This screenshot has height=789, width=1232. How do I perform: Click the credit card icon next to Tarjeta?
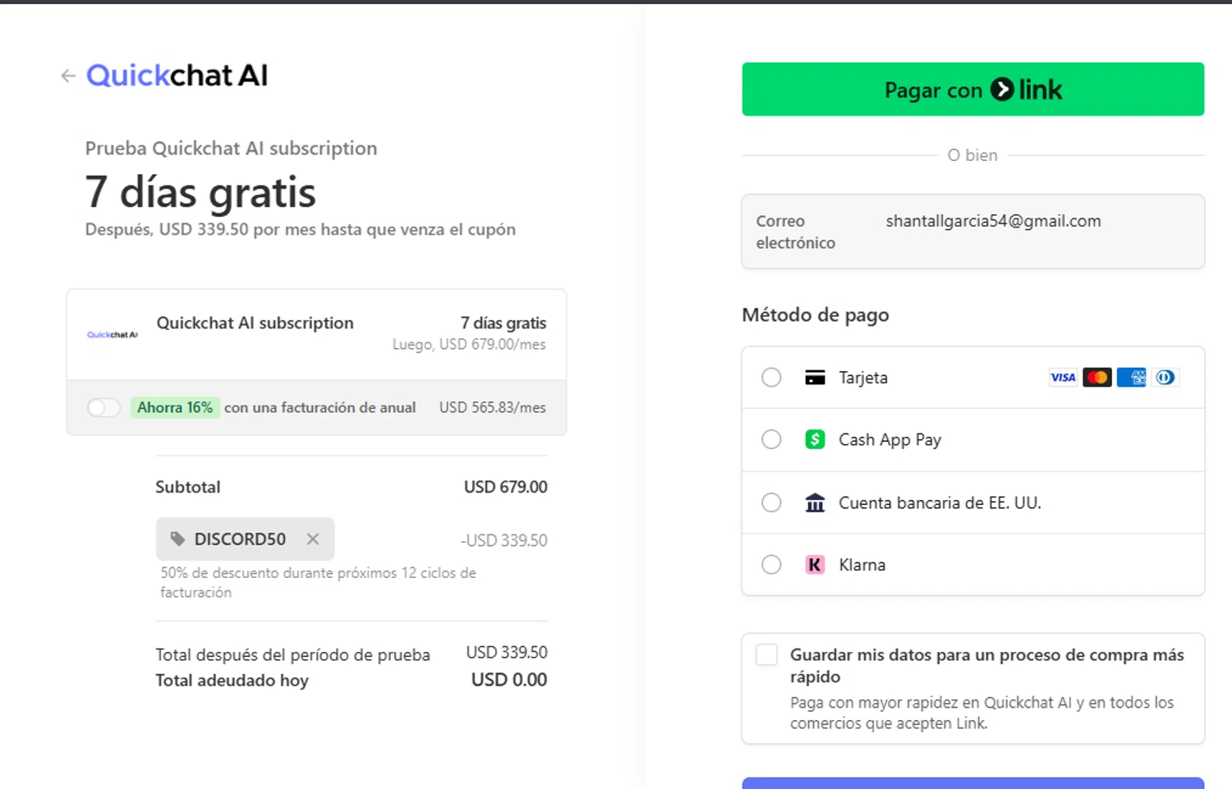tap(815, 378)
